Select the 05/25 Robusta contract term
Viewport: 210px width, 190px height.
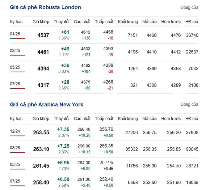point(15,67)
